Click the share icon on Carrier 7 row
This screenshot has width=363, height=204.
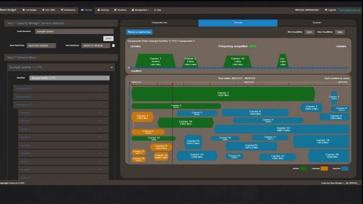pyautogui.click(x=100, y=162)
